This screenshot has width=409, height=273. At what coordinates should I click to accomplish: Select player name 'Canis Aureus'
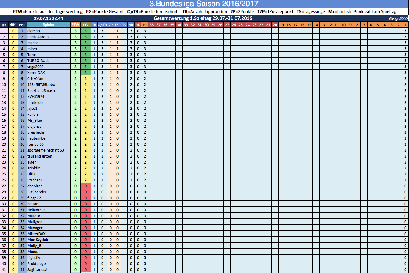tap(38, 37)
